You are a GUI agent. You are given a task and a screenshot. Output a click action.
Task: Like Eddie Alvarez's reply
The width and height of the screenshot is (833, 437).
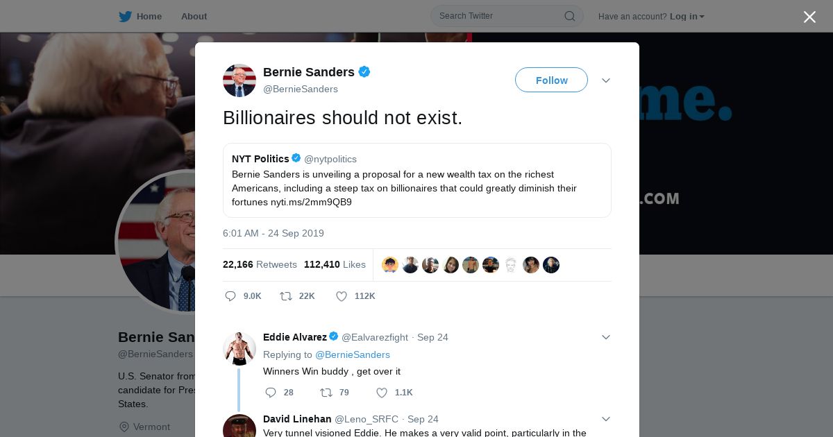click(x=382, y=393)
